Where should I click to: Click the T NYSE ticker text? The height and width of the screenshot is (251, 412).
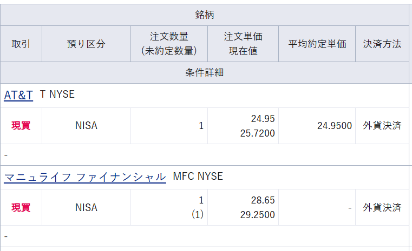57,94
